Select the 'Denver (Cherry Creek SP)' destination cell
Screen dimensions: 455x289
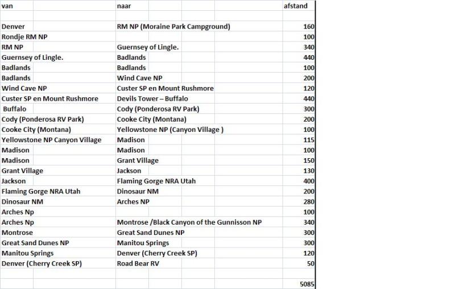(x=157, y=253)
